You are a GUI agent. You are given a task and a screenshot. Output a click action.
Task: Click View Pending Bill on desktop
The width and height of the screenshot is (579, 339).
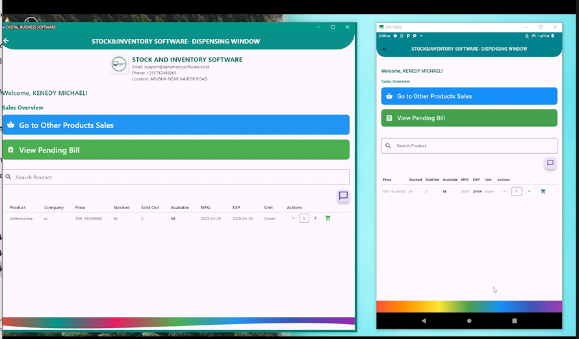pos(175,150)
